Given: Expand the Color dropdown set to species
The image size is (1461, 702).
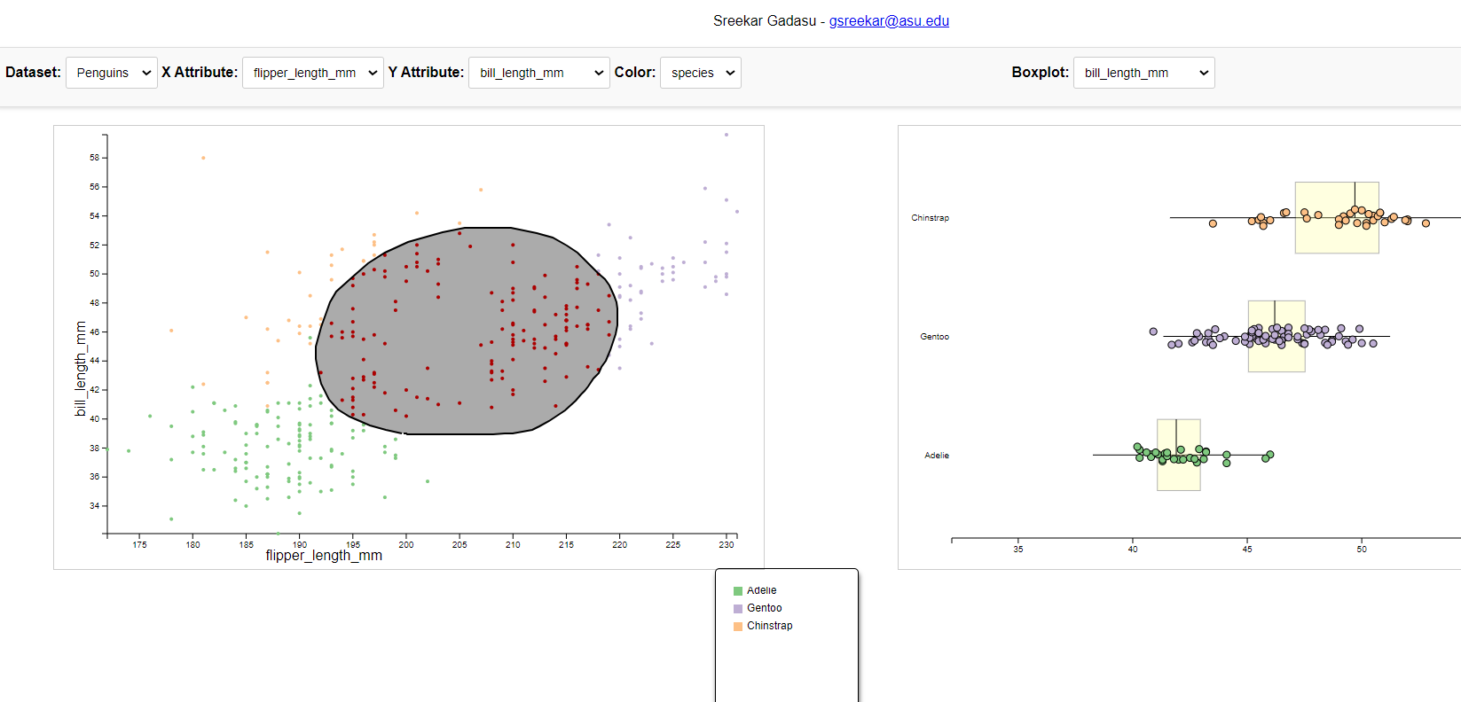Looking at the screenshot, I should (x=700, y=73).
